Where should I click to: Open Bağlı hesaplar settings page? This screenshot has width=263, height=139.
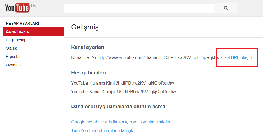coord(18,40)
